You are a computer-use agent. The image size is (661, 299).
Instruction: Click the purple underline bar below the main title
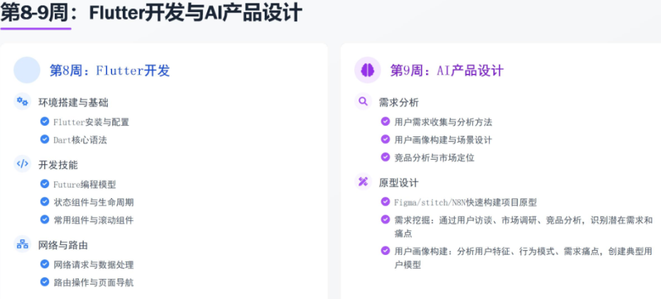[35, 28]
